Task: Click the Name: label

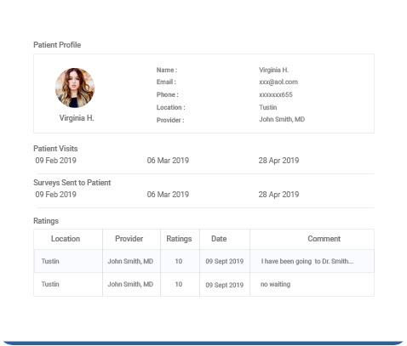Action: (x=167, y=70)
